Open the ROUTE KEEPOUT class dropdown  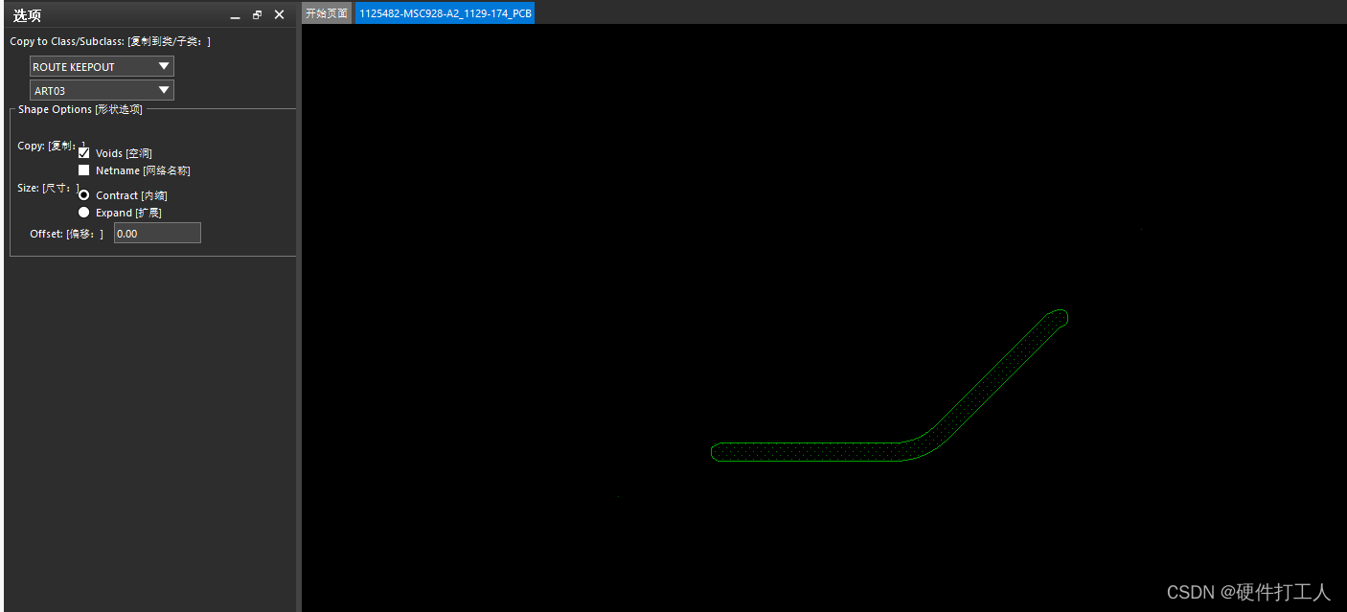[x=102, y=66]
